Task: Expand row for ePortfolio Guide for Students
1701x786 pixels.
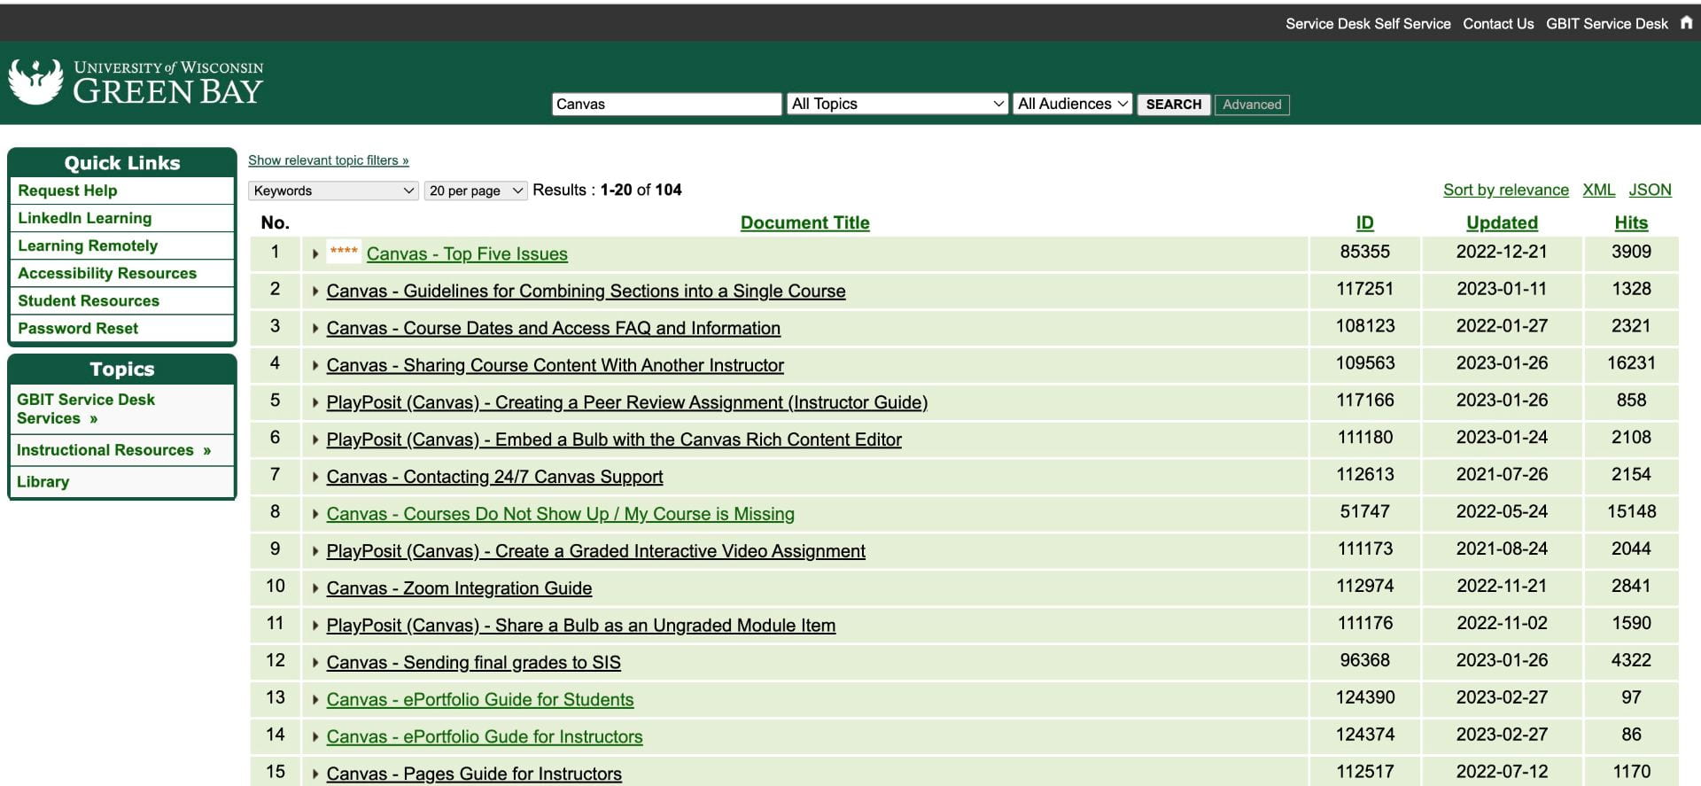Action: [315, 701]
